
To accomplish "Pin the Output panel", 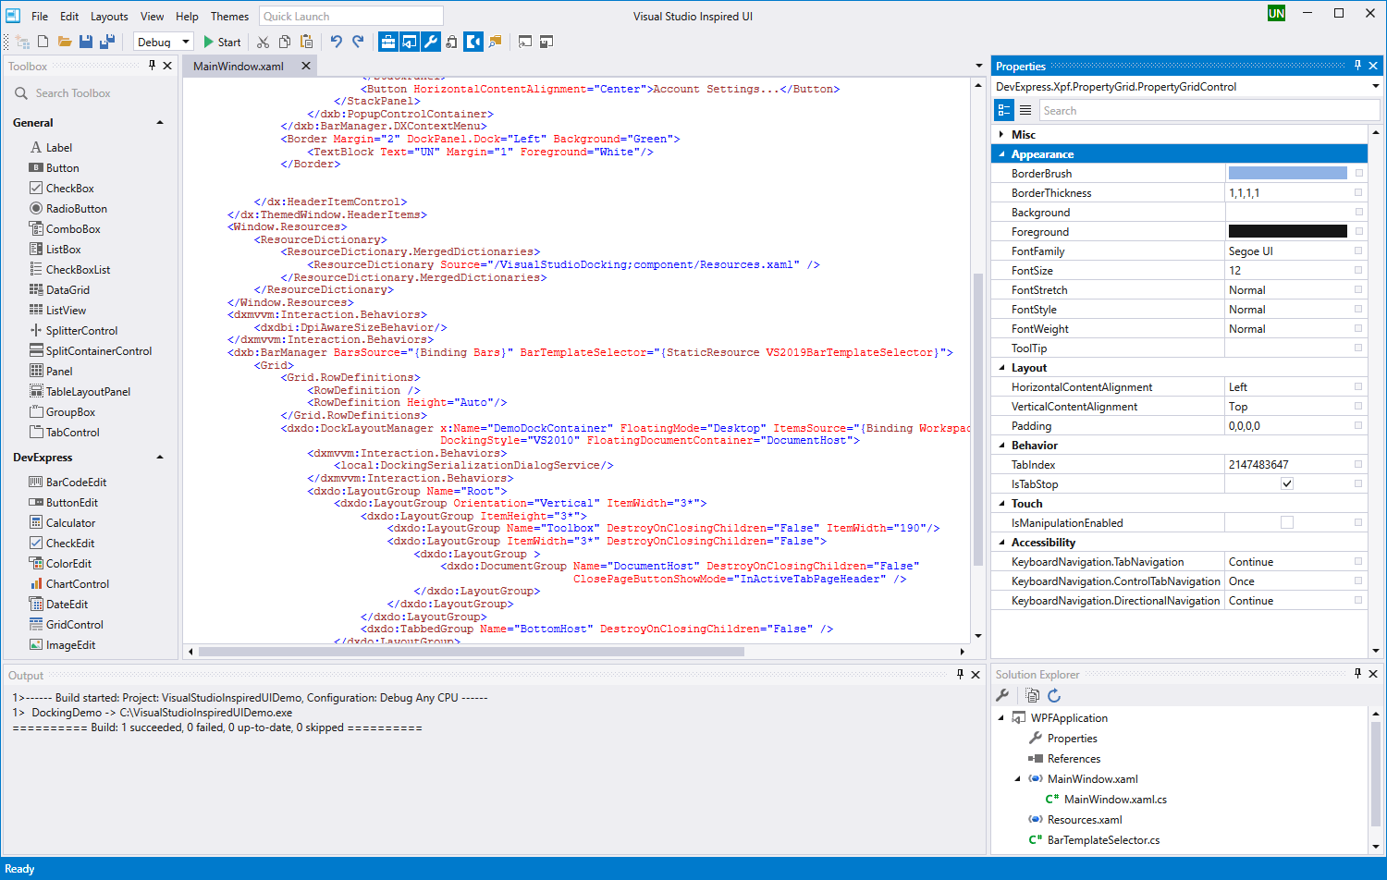I will tap(960, 675).
